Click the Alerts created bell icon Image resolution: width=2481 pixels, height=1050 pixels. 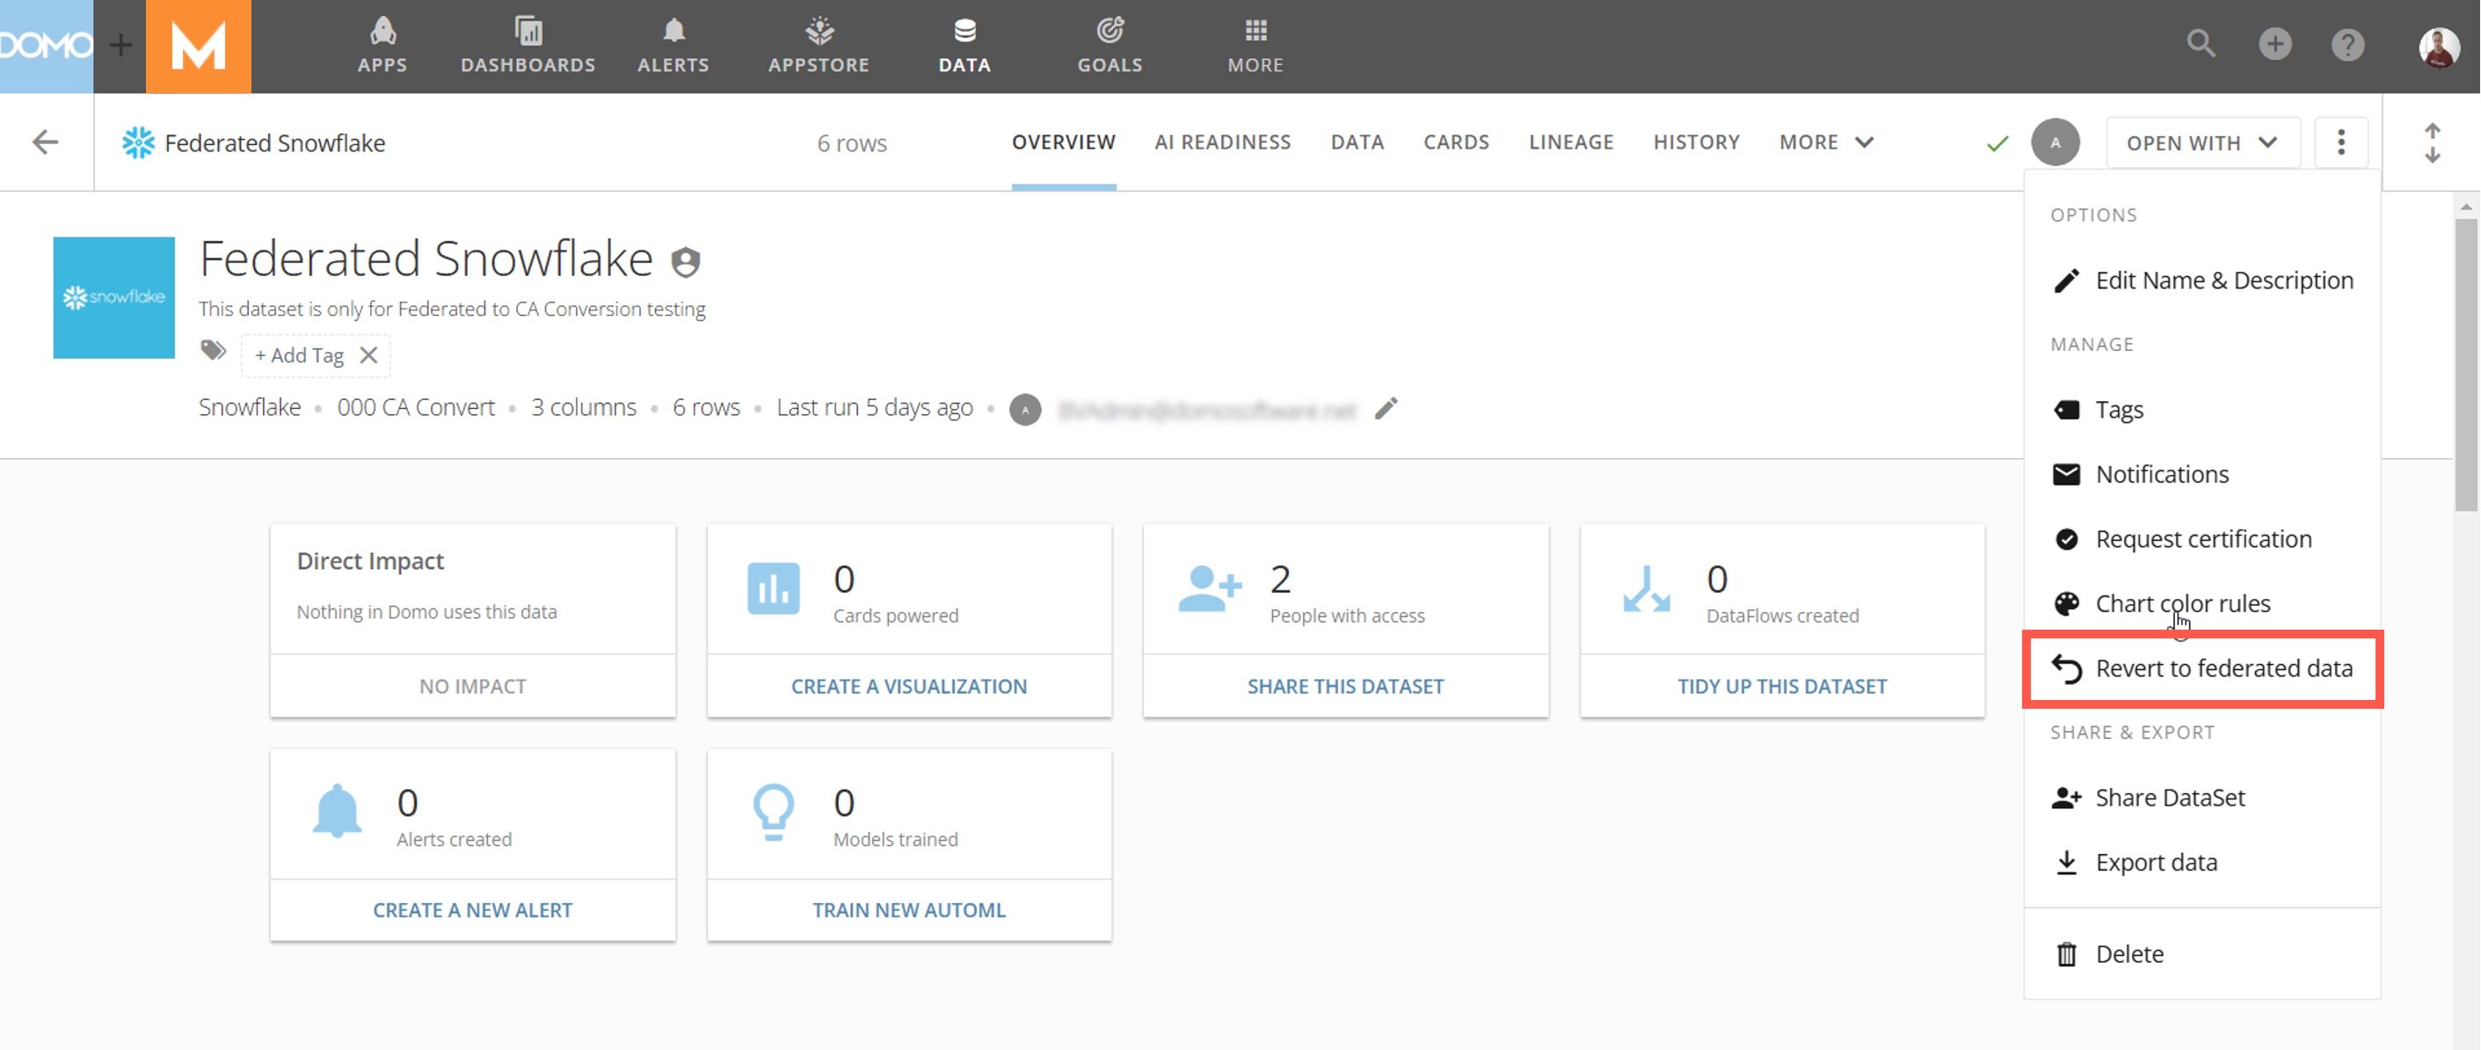pyautogui.click(x=337, y=811)
